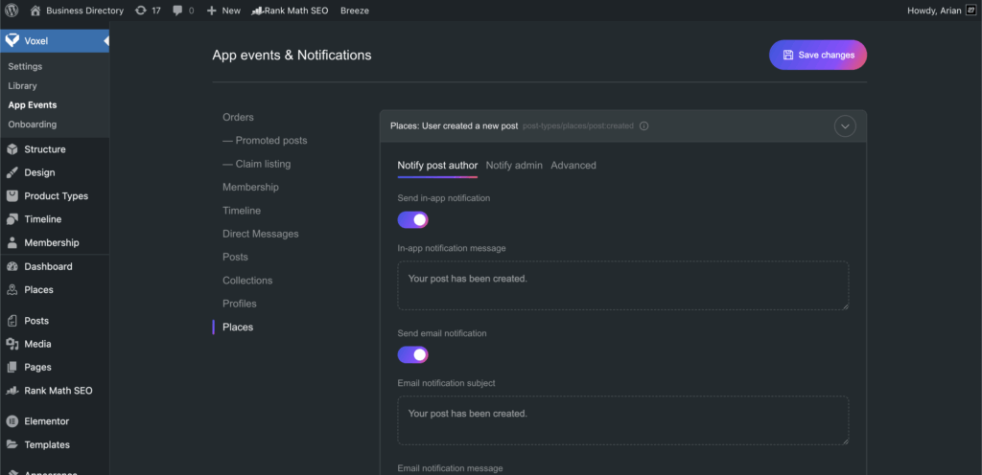Collapse the Voxel menu arrow
The width and height of the screenshot is (982, 475).
(x=105, y=41)
